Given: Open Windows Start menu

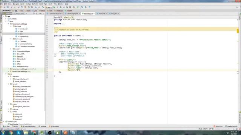Looking at the screenshot, I should (x=3, y=133).
